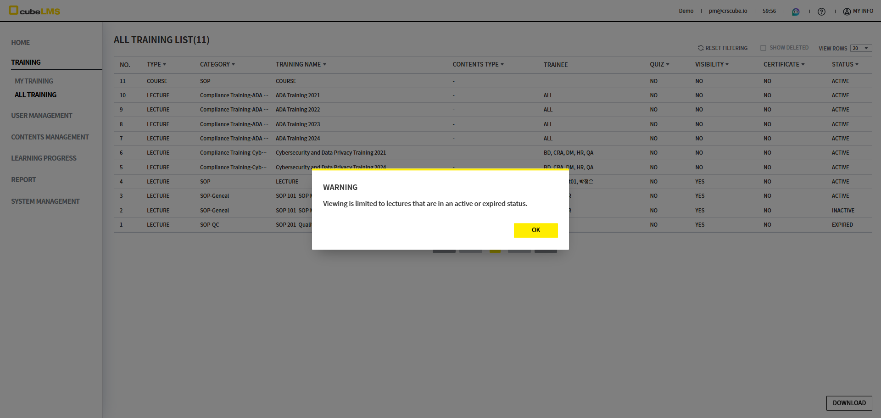The height and width of the screenshot is (418, 881).
Task: Select the session timer in the header
Action: (769, 11)
